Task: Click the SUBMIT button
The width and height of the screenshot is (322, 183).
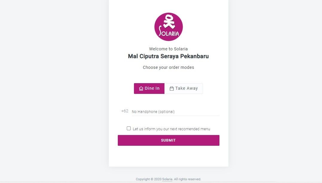Action: (x=168, y=140)
